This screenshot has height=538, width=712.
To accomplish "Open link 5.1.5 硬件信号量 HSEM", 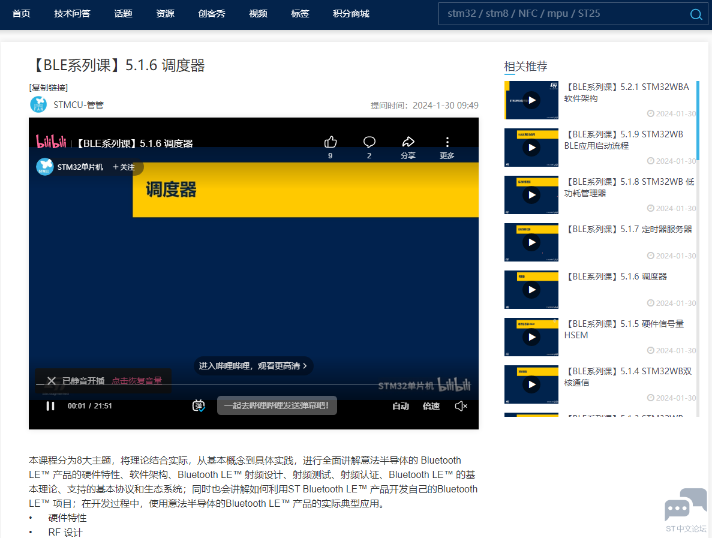I will coord(624,329).
